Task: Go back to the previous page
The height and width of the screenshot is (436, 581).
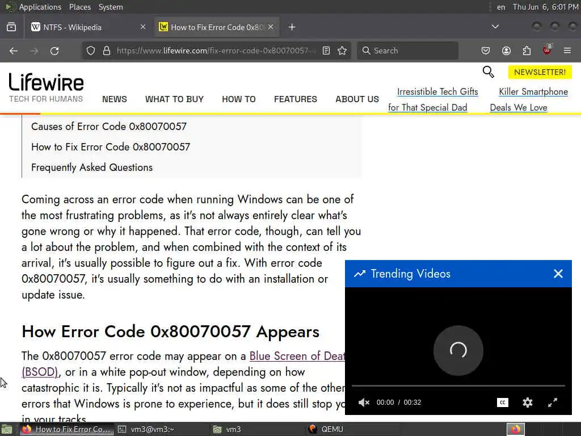Action: coord(14,51)
